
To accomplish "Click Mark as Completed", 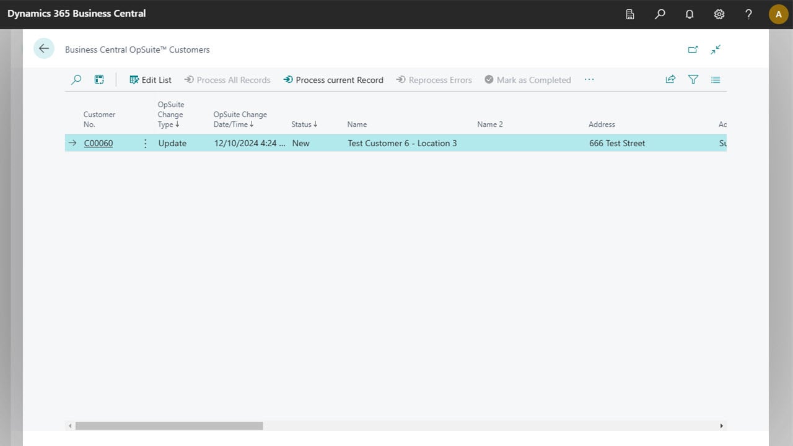I will pos(528,80).
